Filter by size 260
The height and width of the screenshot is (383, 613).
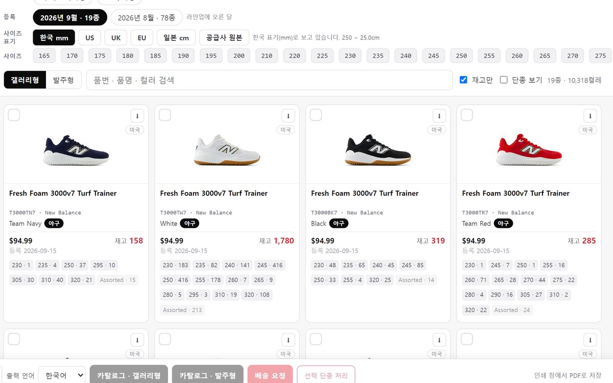[517, 56]
